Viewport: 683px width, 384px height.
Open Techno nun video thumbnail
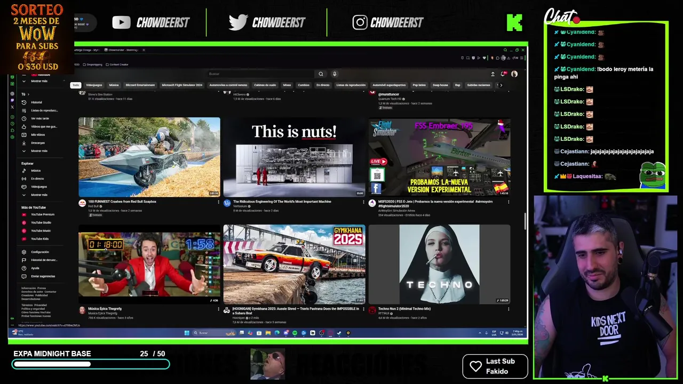coord(439,264)
